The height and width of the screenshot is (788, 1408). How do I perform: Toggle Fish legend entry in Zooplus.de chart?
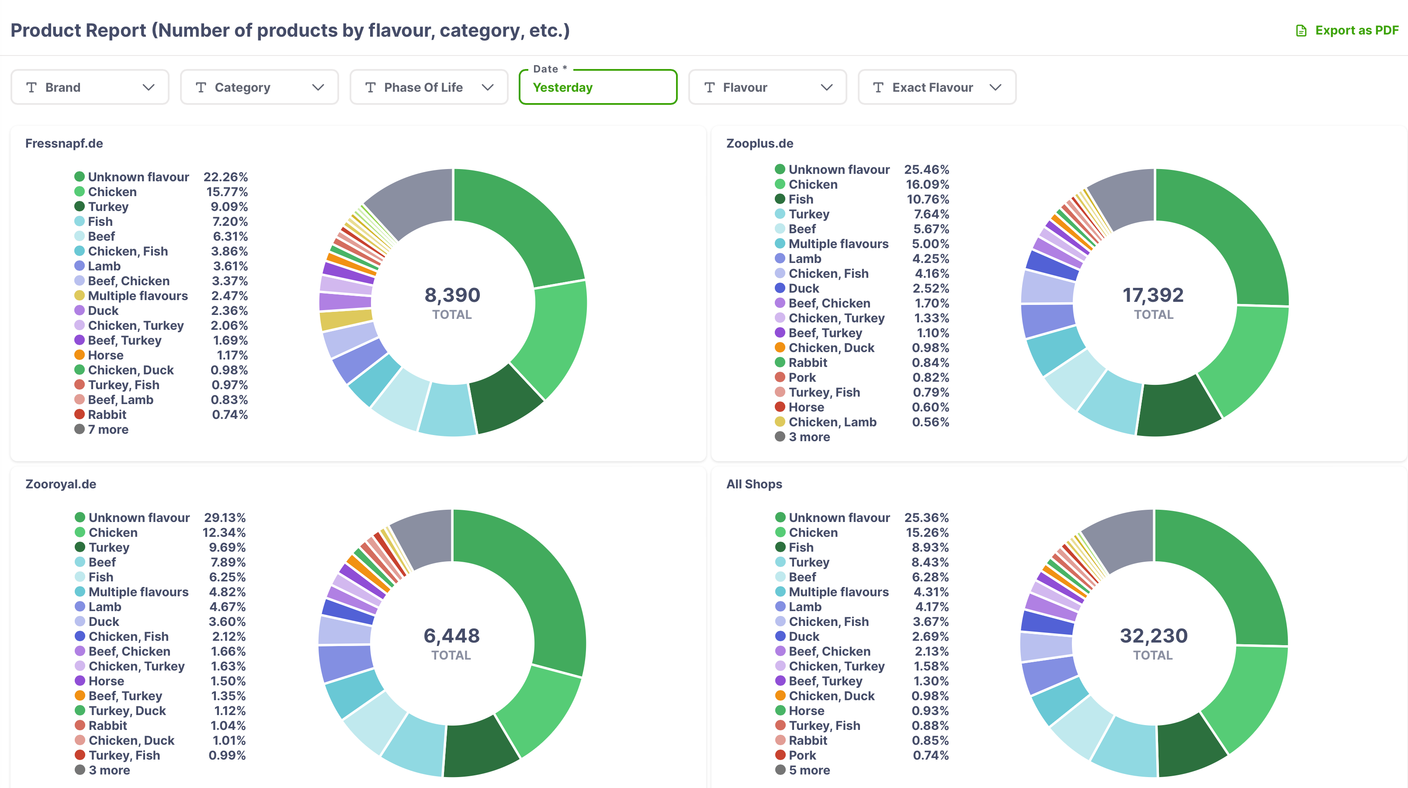[801, 200]
